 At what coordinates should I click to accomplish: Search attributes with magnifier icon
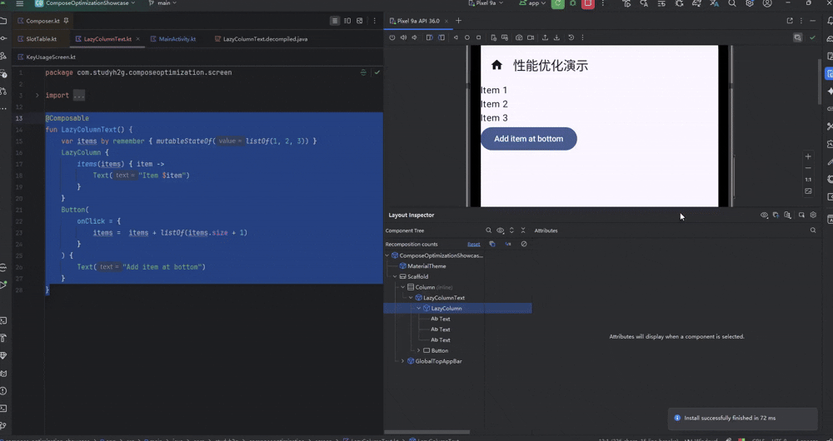[813, 230]
